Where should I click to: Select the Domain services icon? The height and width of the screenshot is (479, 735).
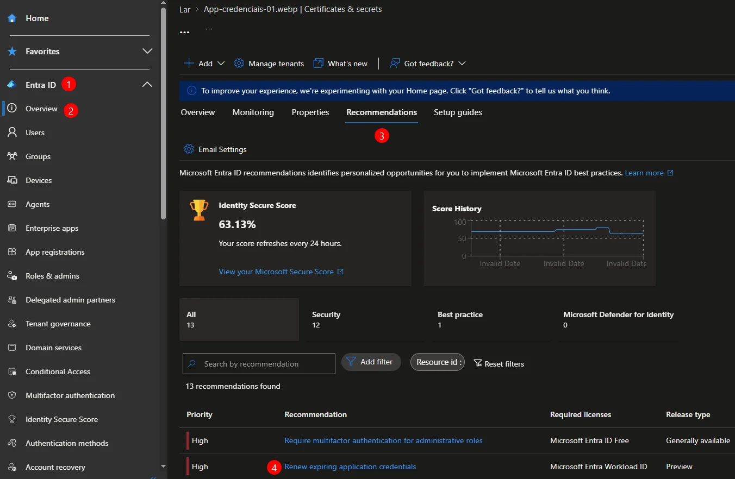click(x=12, y=348)
